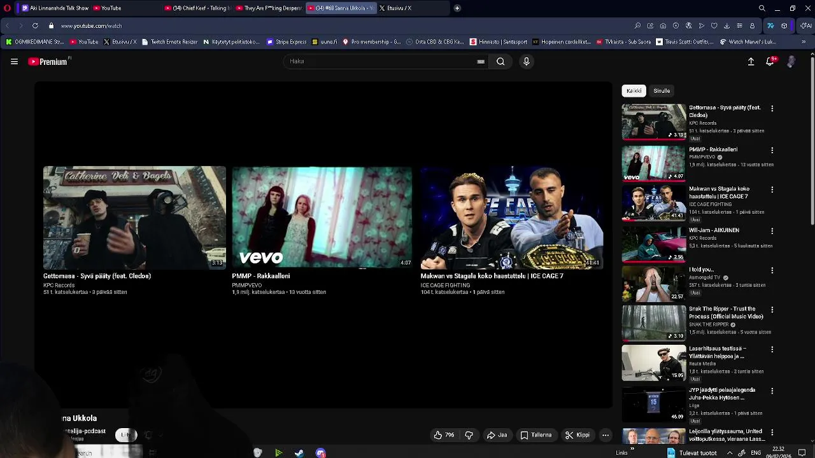Open the on-screen keyboard icon in search box
Screen dimensions: 815x458
[481, 62]
